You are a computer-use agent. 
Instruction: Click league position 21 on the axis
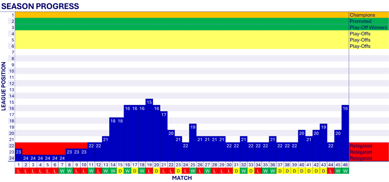[12, 139]
